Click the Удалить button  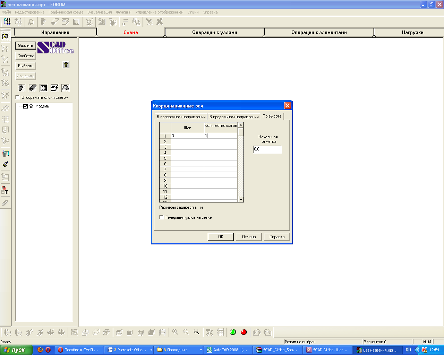pyautogui.click(x=26, y=45)
